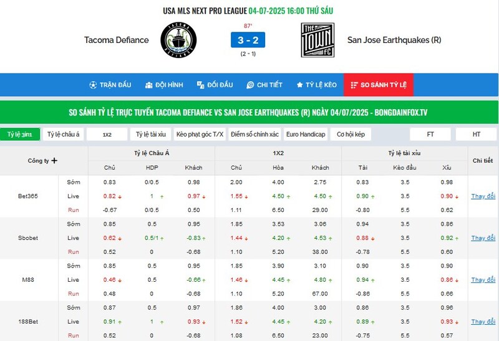Click the Tacoma Defiance team logo
Screen dimensions: 499x341
click(x=178, y=40)
